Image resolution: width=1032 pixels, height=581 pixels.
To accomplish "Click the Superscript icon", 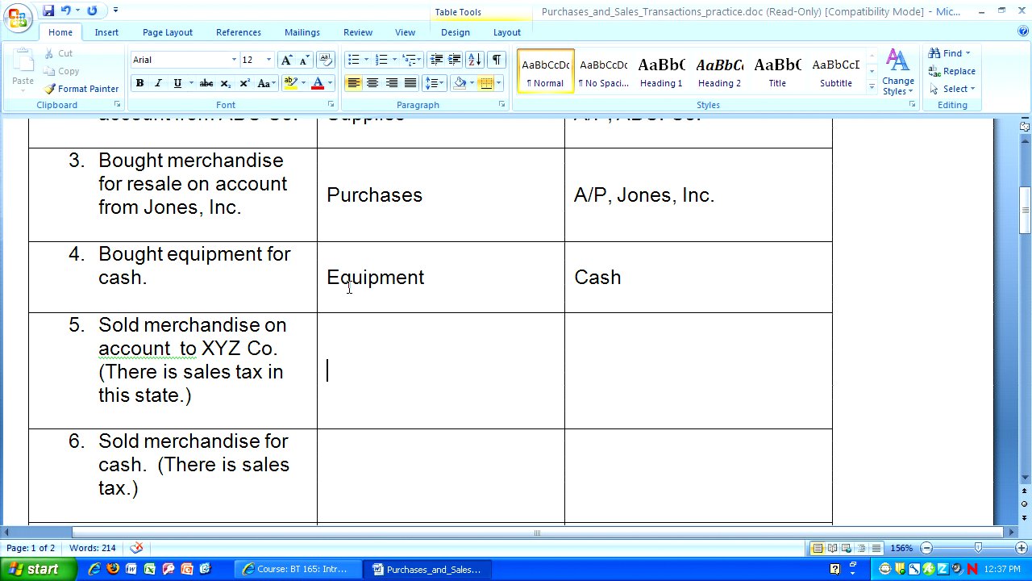I will 244,83.
